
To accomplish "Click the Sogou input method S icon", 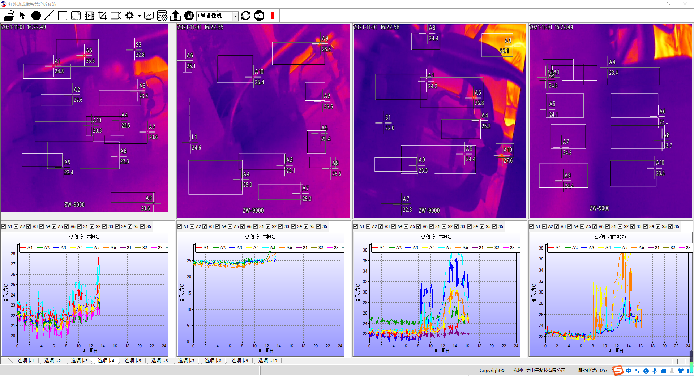I will [618, 370].
